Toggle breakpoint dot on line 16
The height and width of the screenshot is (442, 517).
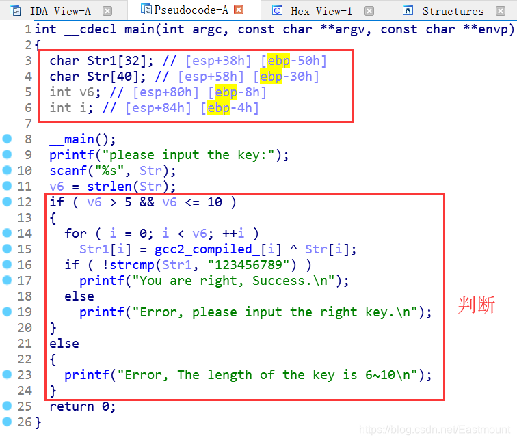pos(8,264)
